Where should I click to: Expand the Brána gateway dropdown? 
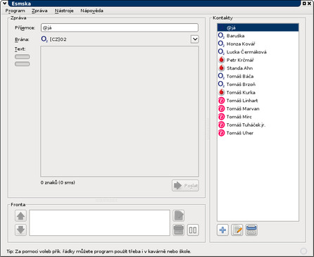195,39
